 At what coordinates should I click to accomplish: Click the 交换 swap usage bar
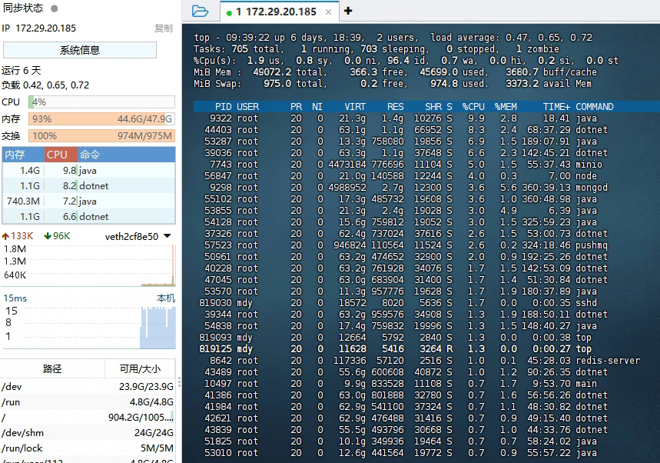click(101, 136)
